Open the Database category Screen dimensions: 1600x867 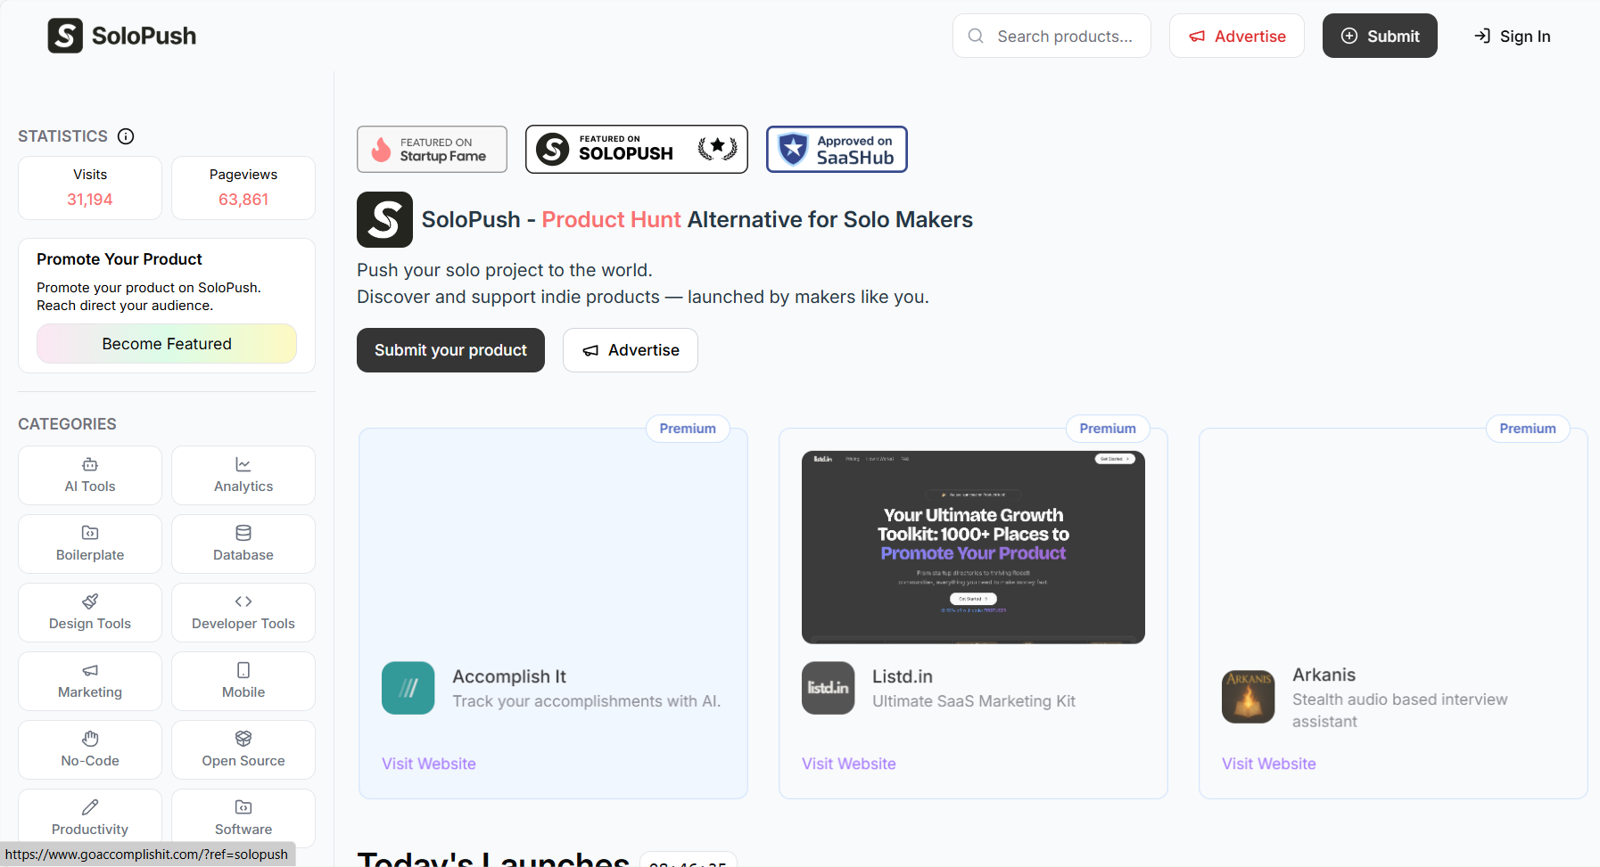coord(243,544)
